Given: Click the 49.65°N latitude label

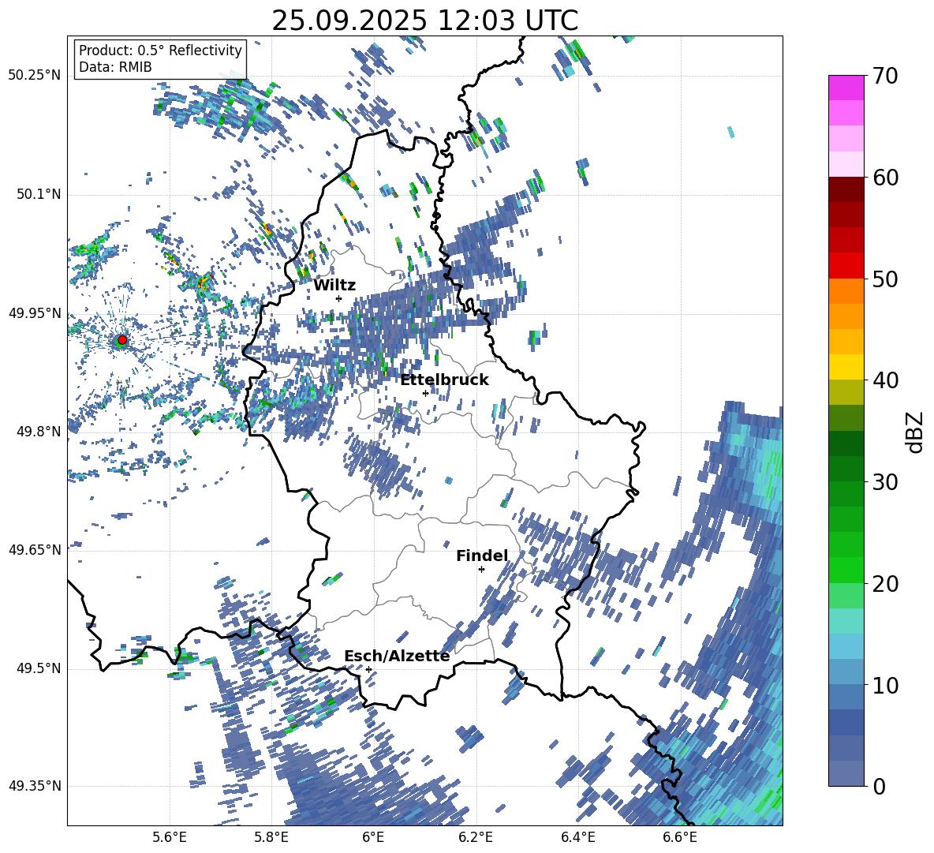Looking at the screenshot, I should 35,549.
